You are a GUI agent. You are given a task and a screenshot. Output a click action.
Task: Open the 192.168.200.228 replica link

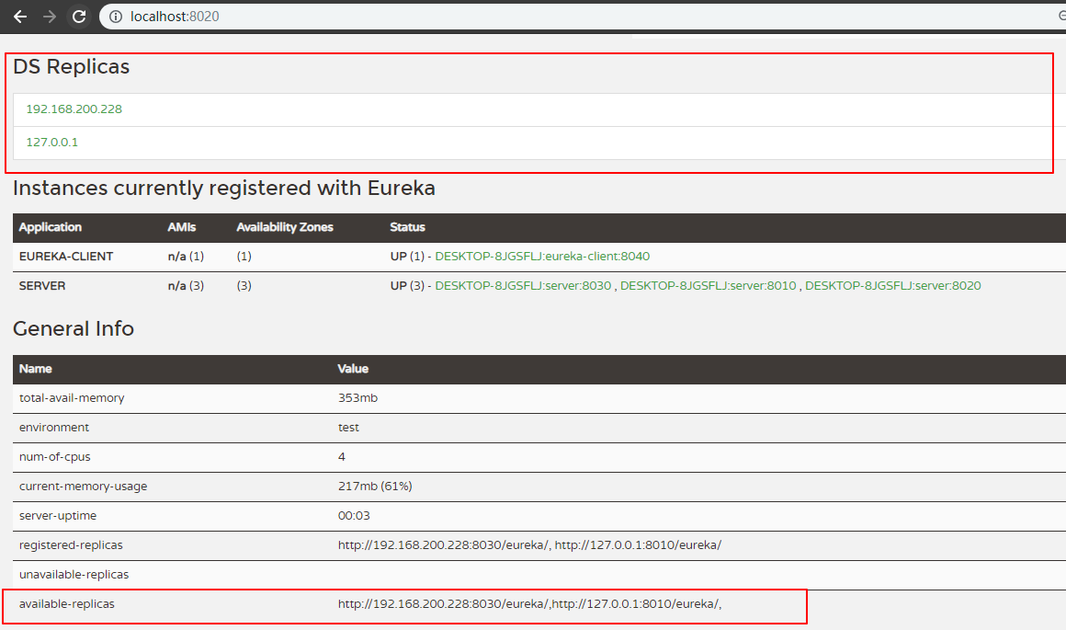pos(74,109)
